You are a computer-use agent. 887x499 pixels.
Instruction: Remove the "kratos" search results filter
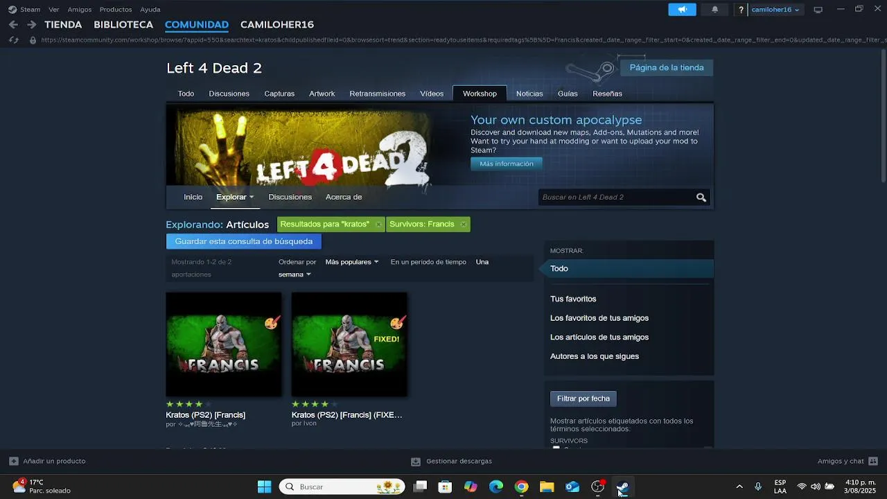(378, 225)
